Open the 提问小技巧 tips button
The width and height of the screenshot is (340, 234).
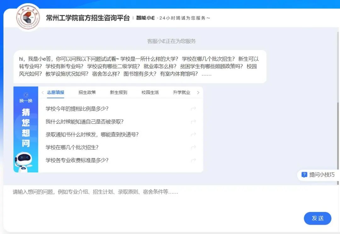[318, 174]
